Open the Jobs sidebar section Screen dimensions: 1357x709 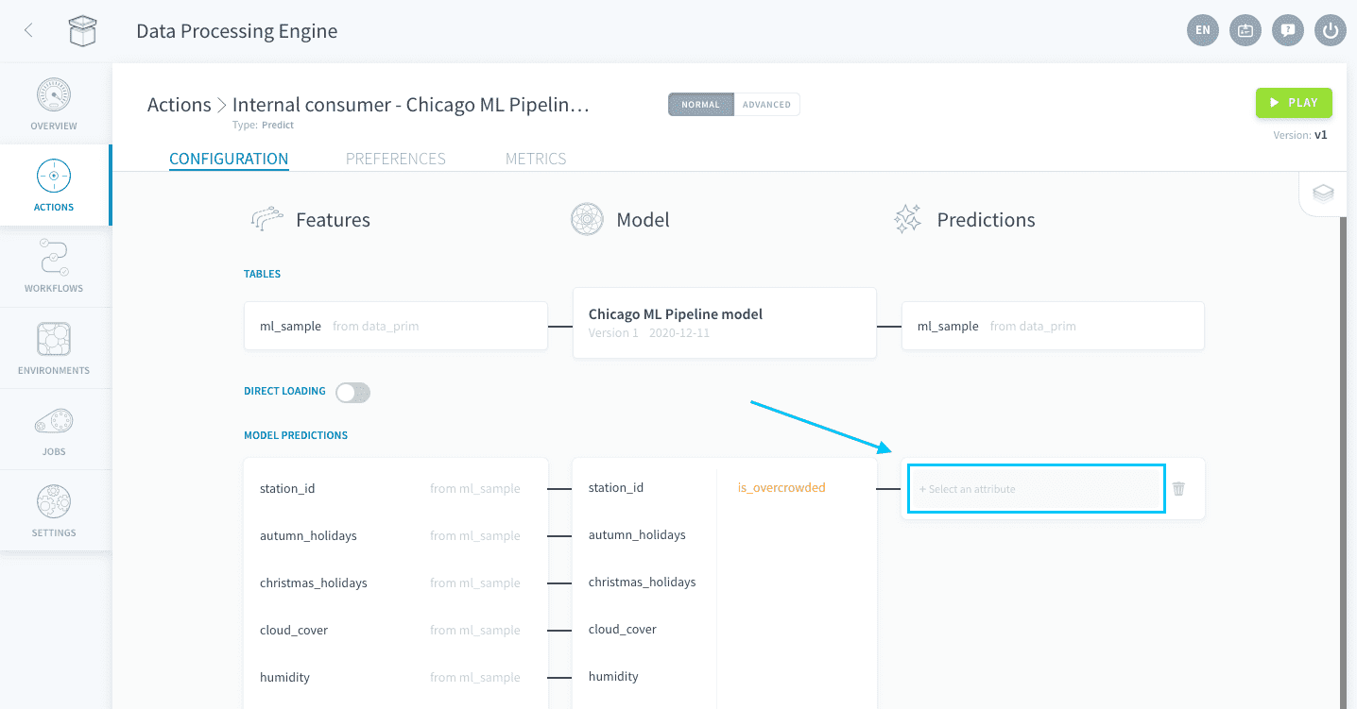click(x=54, y=430)
